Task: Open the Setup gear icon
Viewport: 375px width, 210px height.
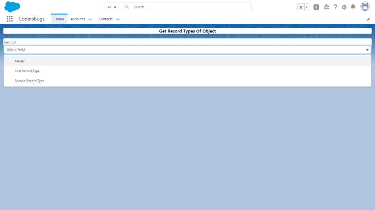Action: click(x=344, y=7)
